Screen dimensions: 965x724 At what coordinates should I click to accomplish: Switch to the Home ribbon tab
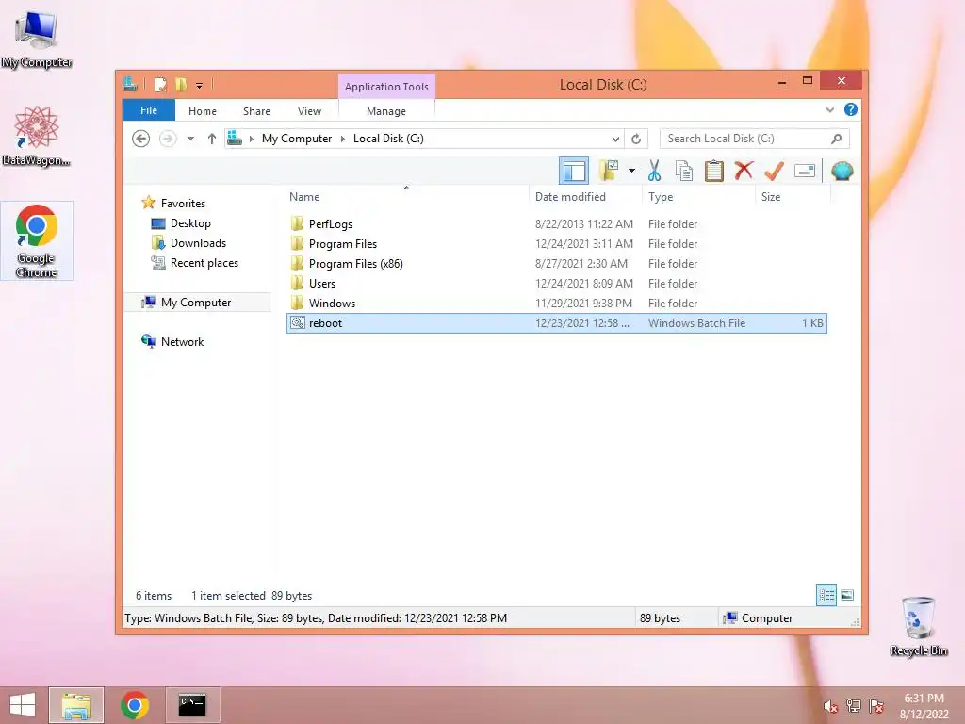203,111
